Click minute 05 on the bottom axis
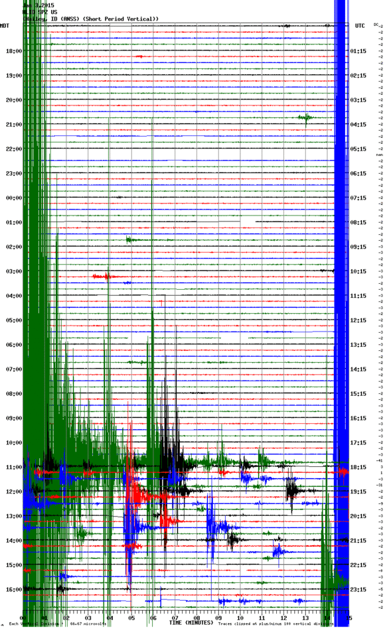The width and height of the screenshot is (385, 630). tap(131, 618)
